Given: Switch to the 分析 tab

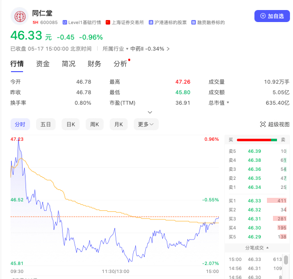Looking at the screenshot, I should pyautogui.click(x=120, y=64).
